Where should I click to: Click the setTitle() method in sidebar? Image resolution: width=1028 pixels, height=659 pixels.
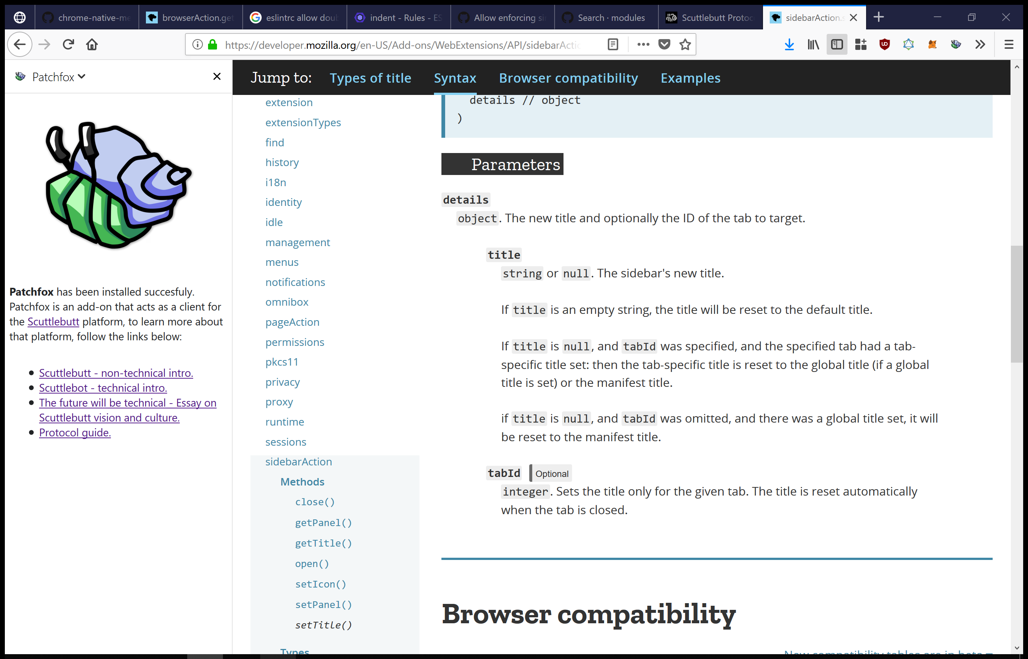324,624
